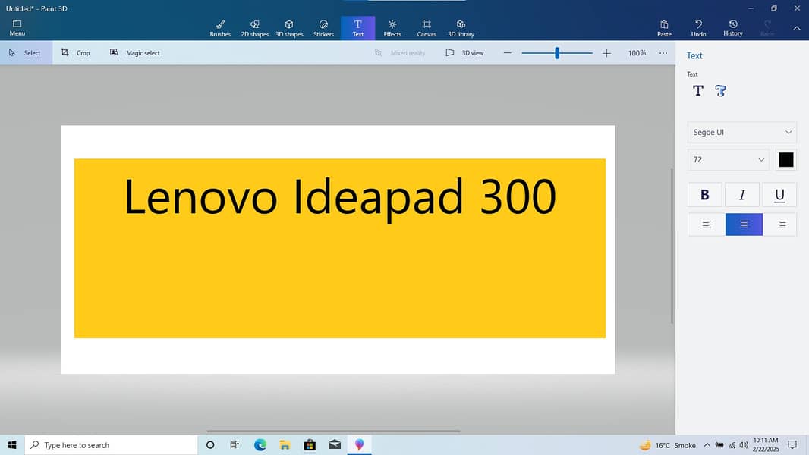Toggle Italic text formatting
Image resolution: width=809 pixels, height=455 pixels.
742,195
